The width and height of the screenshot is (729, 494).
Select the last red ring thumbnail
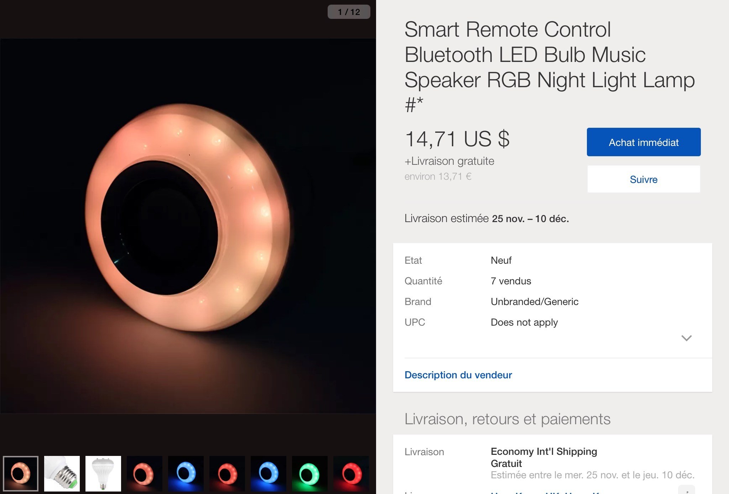(351, 473)
